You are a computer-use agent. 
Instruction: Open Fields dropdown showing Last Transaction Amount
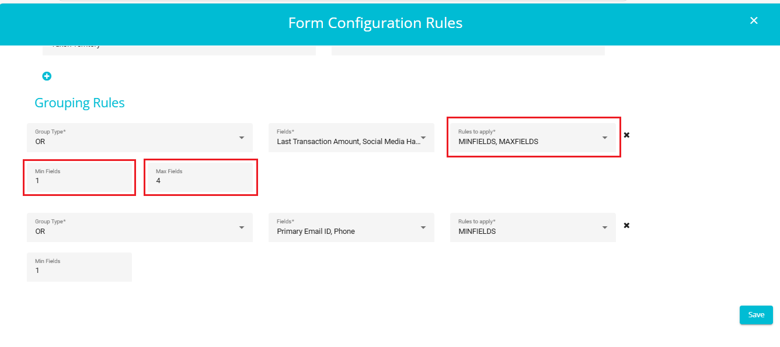[x=351, y=138]
